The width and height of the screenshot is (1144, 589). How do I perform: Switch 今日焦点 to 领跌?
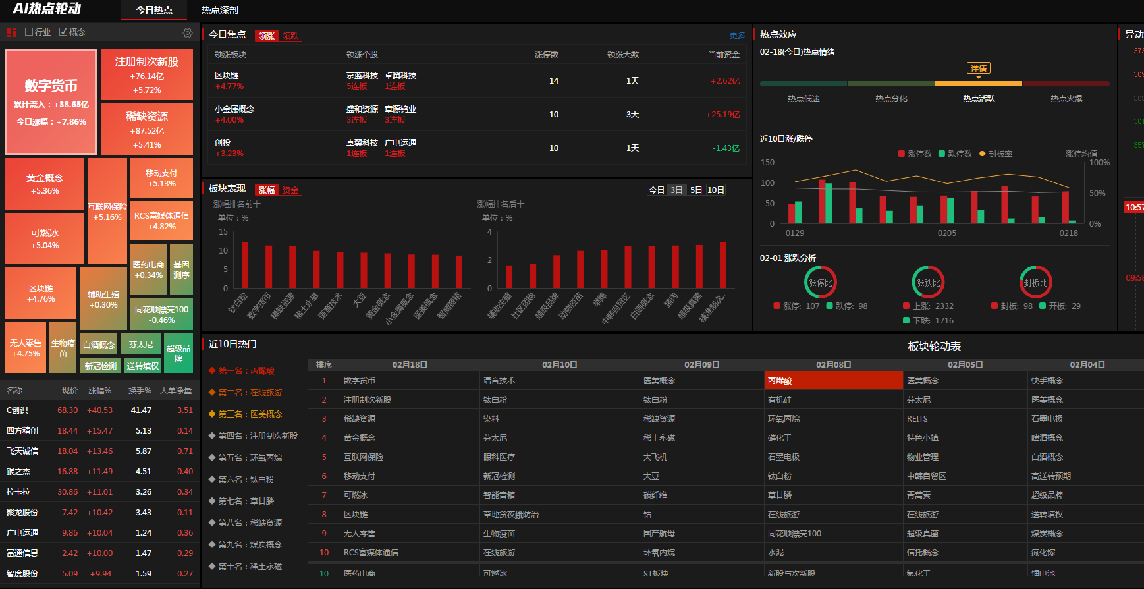pos(290,36)
